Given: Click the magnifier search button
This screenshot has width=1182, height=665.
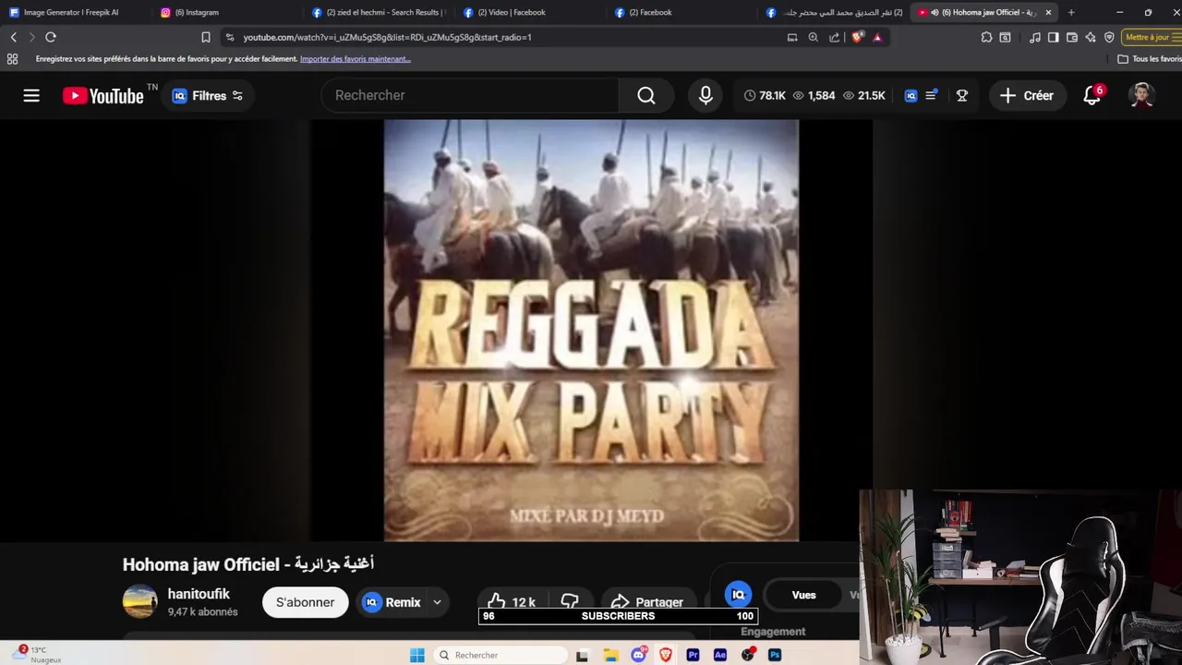Looking at the screenshot, I should click(x=646, y=95).
